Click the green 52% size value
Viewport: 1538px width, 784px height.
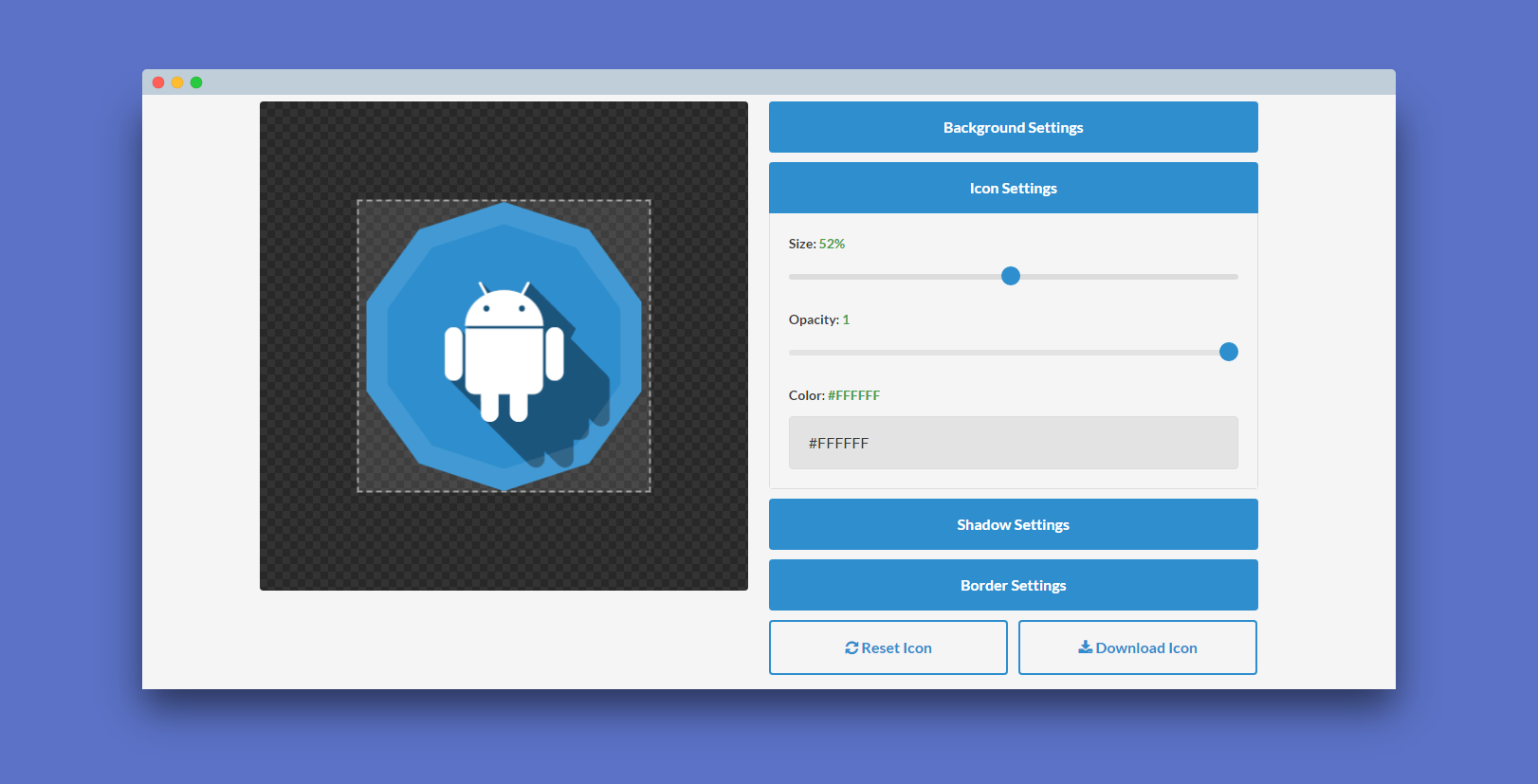click(832, 244)
